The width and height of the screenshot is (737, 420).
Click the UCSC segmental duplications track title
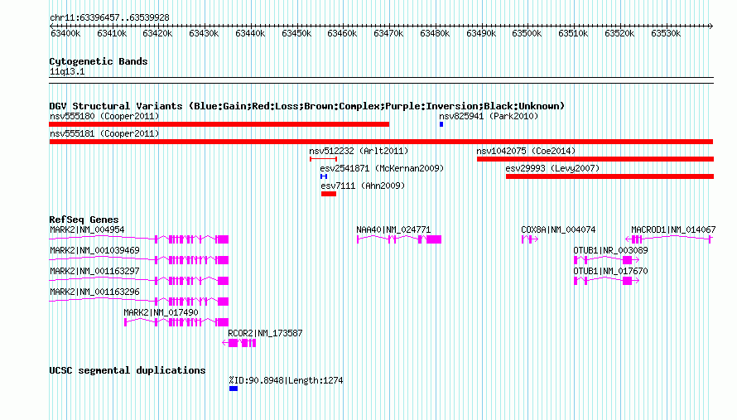point(128,370)
